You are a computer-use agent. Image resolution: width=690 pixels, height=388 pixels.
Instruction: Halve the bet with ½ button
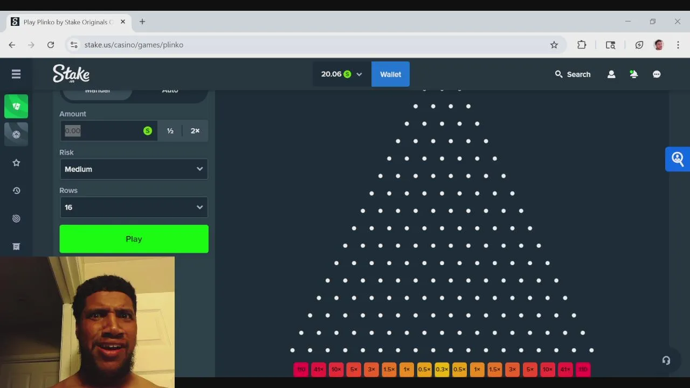[170, 130]
